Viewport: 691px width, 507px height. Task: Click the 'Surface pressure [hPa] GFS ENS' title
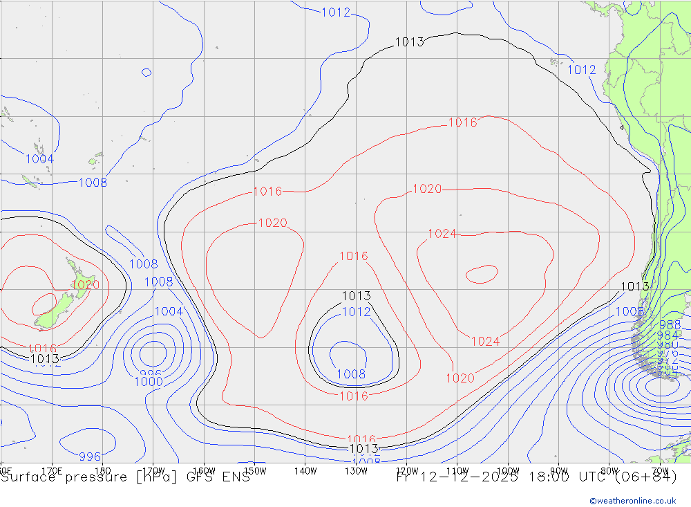coord(126,477)
